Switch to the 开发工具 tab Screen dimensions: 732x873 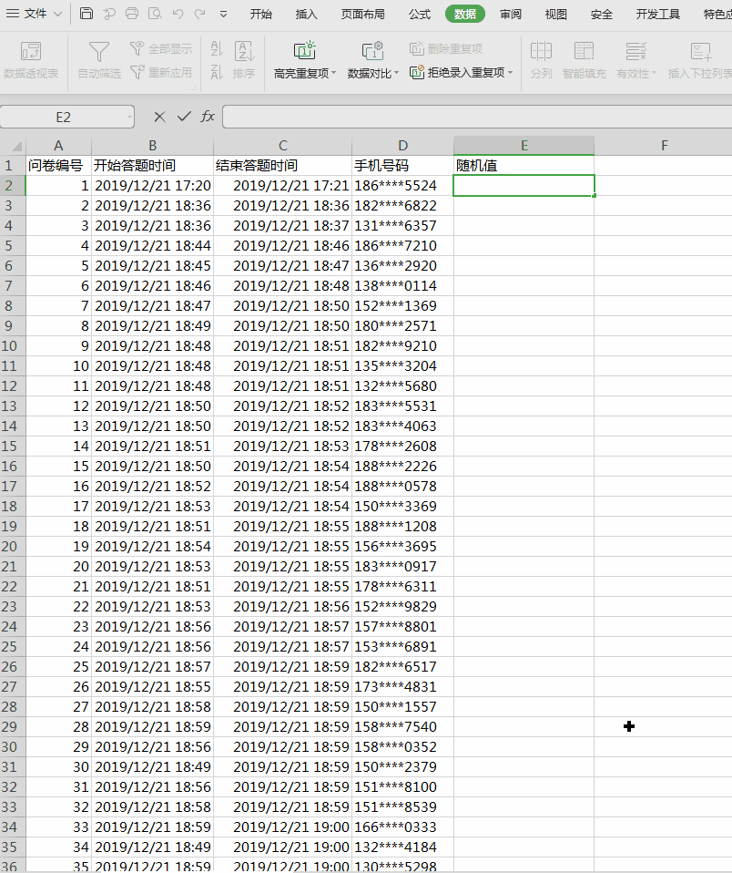pyautogui.click(x=658, y=14)
